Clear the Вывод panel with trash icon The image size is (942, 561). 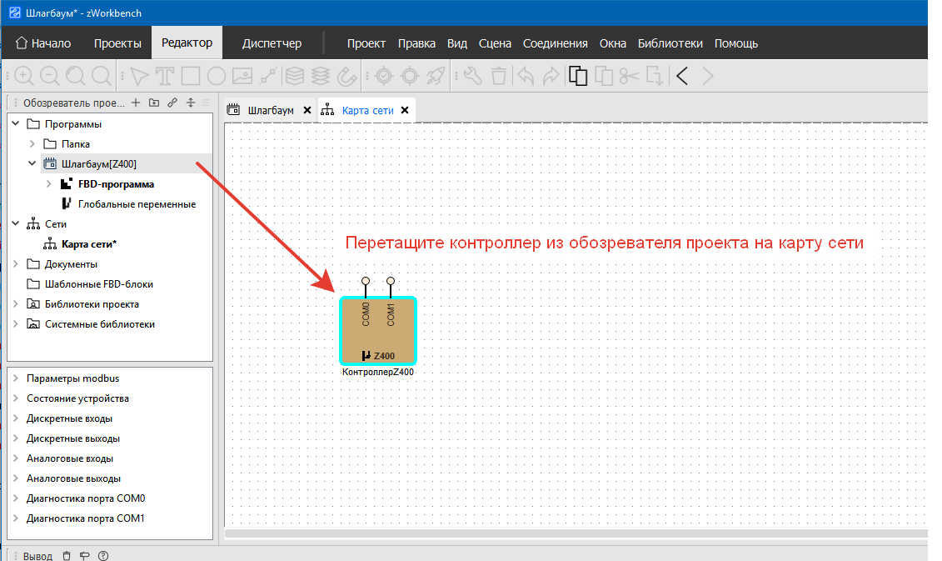point(67,555)
